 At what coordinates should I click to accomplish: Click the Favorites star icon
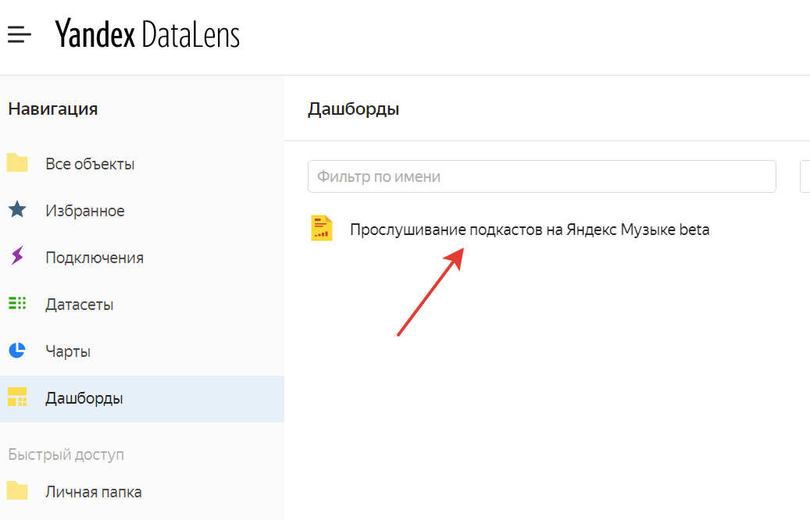(17, 210)
